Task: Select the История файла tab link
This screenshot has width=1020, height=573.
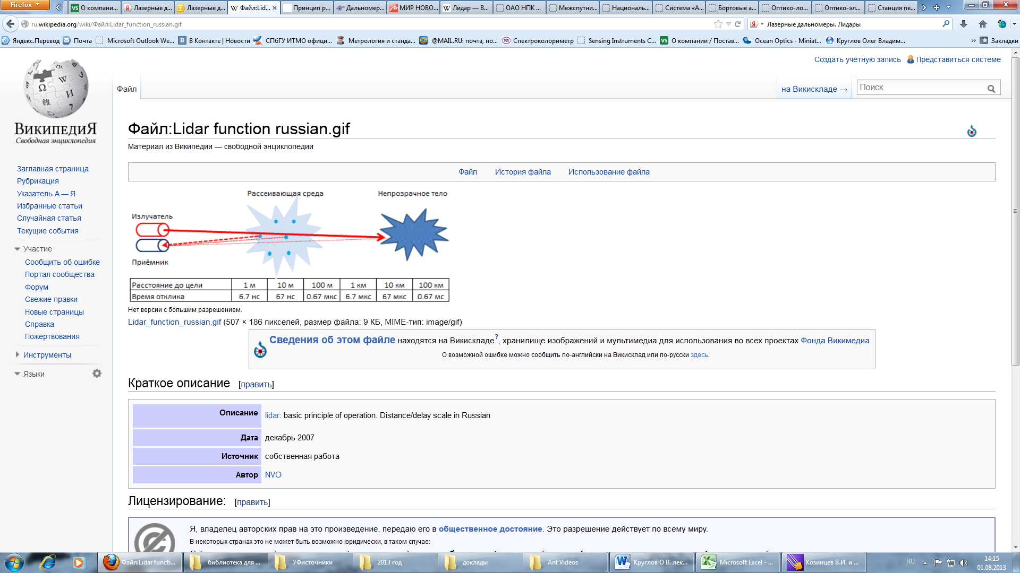Action: [x=523, y=172]
